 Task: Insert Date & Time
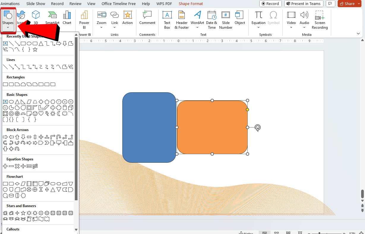pyautogui.click(x=212, y=20)
